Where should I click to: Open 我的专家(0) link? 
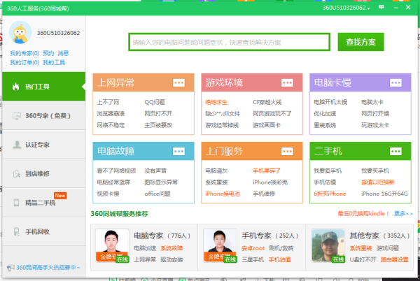pos(24,53)
